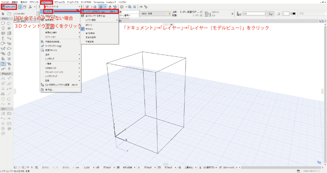This screenshot has height=173, width=327.
Task: Select the Text tool (A icon)
Action: click(x=3, y=89)
